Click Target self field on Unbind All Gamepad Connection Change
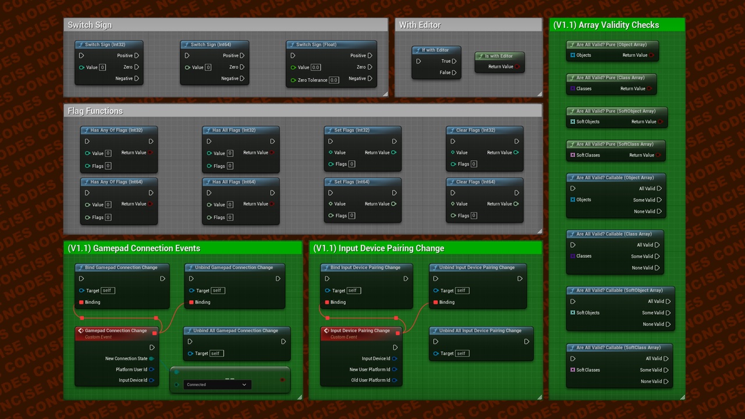Viewport: 745px width, 419px height. click(x=217, y=353)
